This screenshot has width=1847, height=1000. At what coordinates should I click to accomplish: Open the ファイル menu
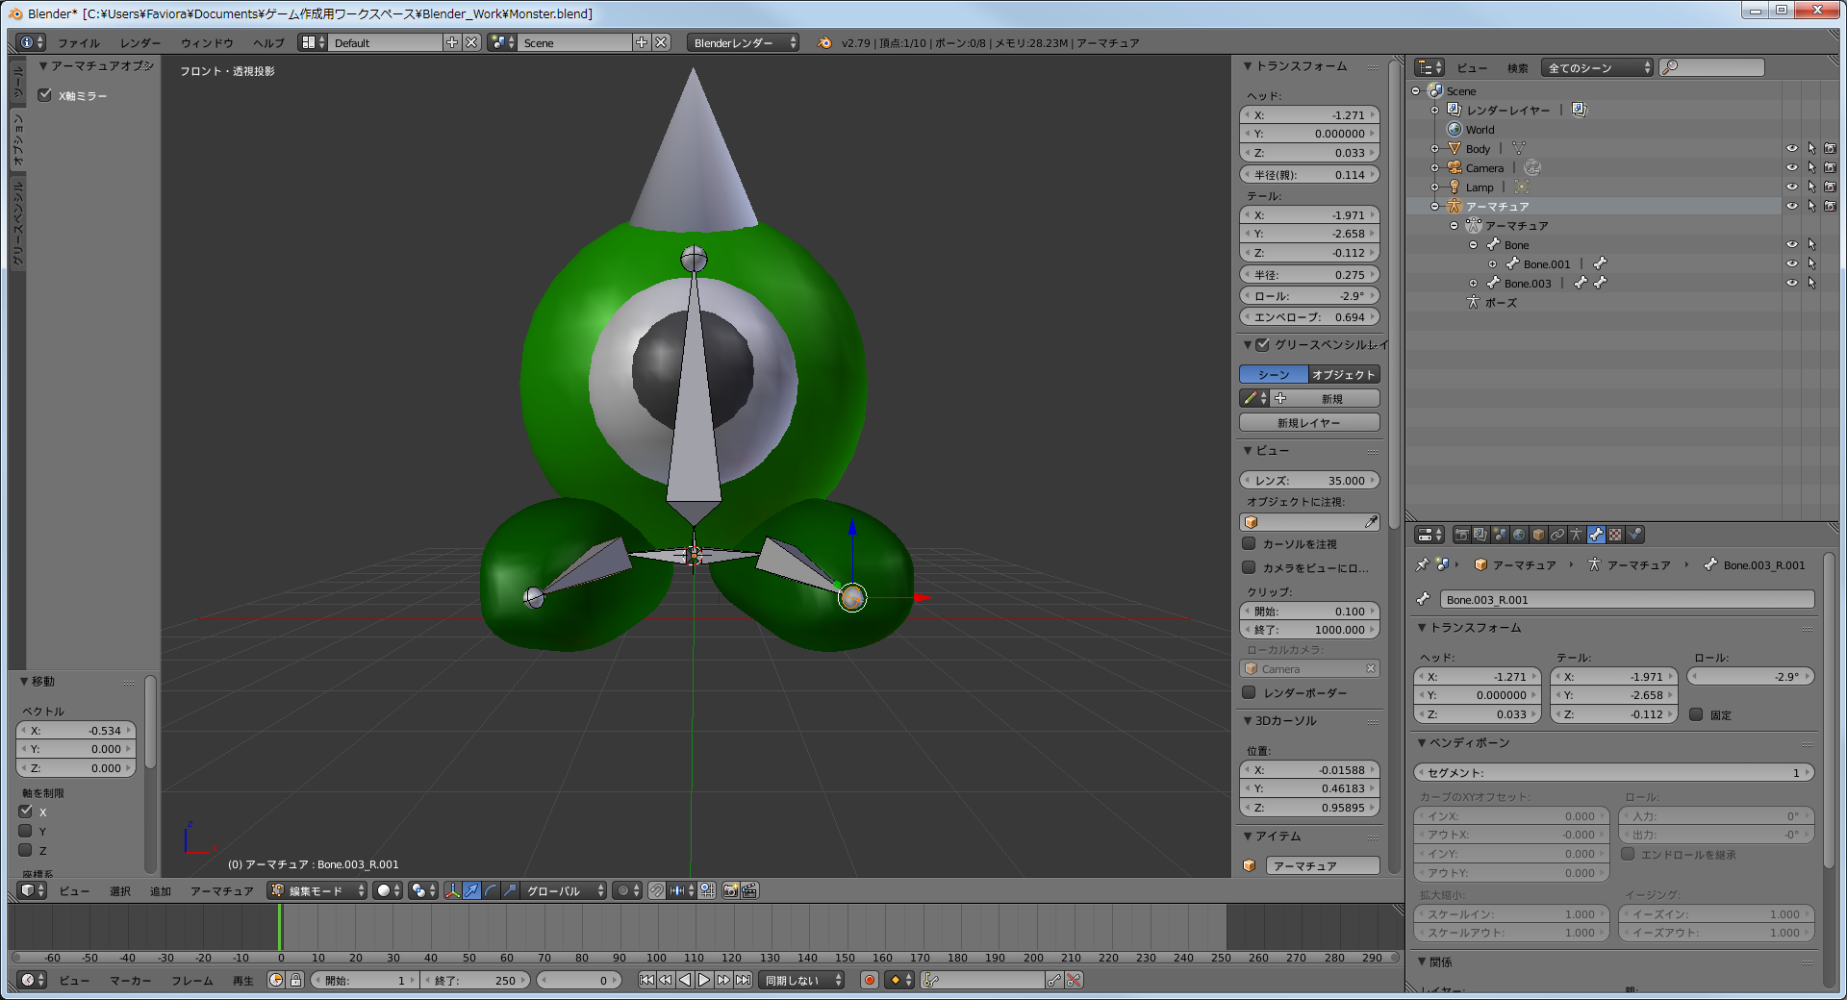(x=79, y=42)
